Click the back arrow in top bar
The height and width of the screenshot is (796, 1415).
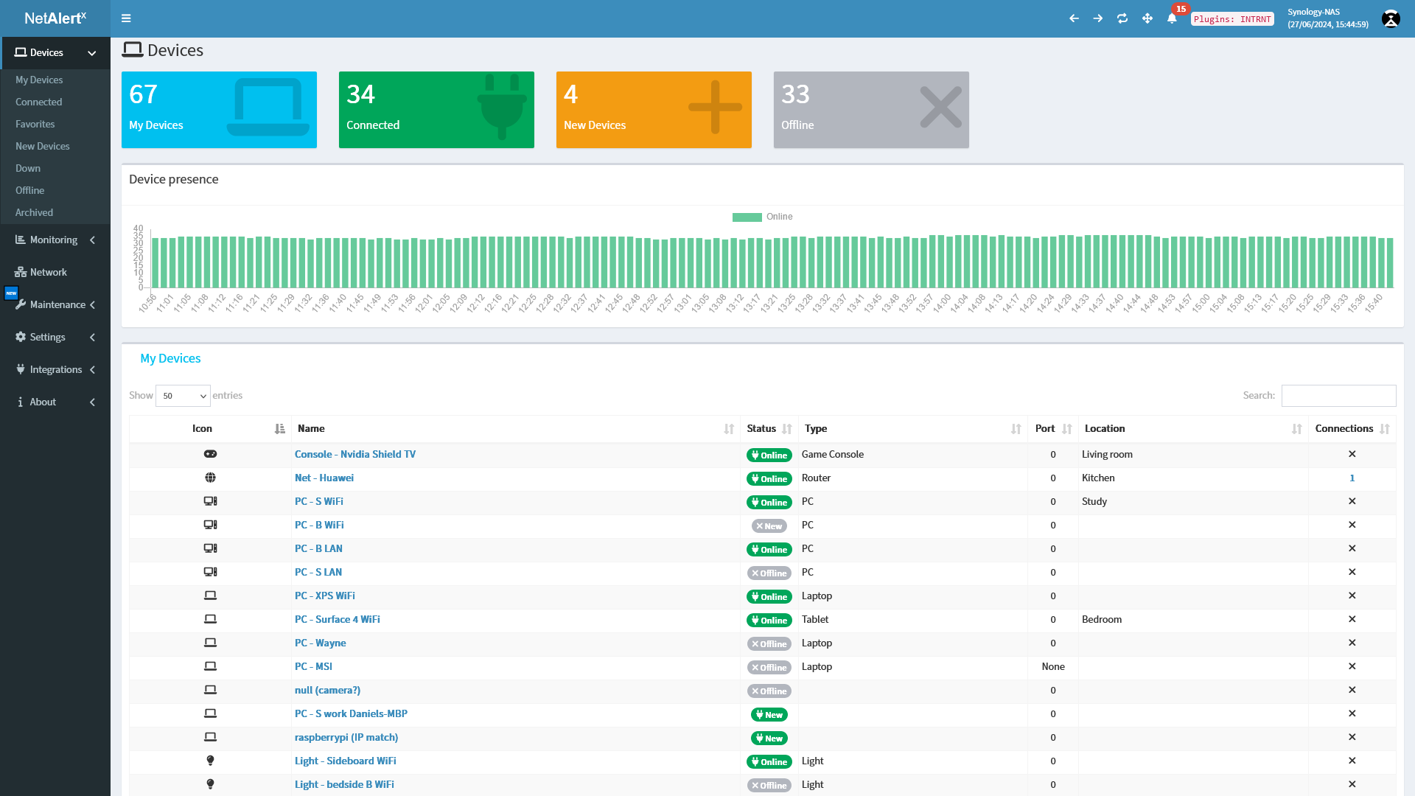(1074, 18)
